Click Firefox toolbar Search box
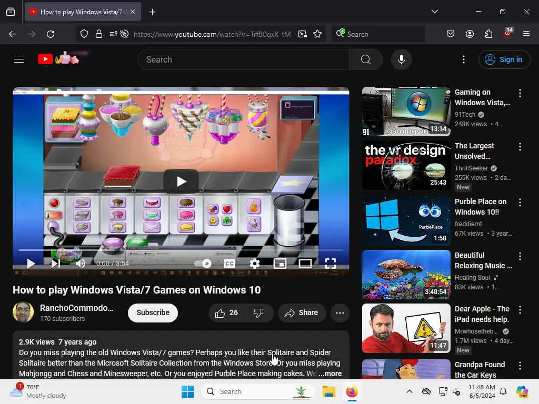This screenshot has height=404, width=539. (x=378, y=34)
